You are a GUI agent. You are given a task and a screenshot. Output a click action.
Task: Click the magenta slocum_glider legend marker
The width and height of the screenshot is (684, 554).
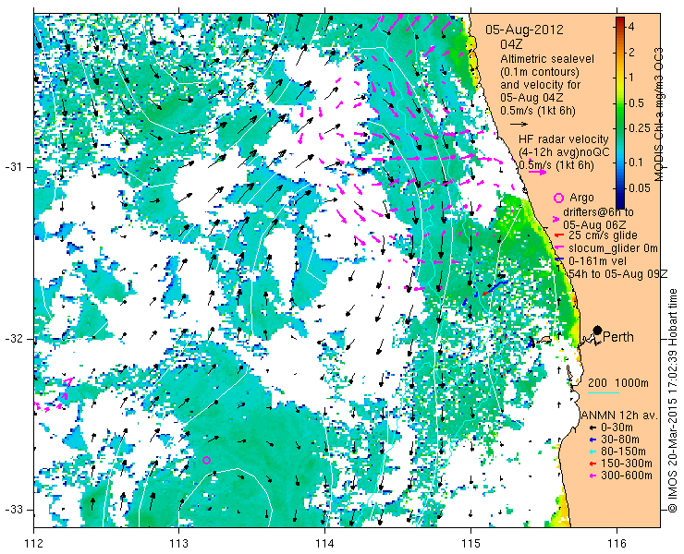coord(558,248)
